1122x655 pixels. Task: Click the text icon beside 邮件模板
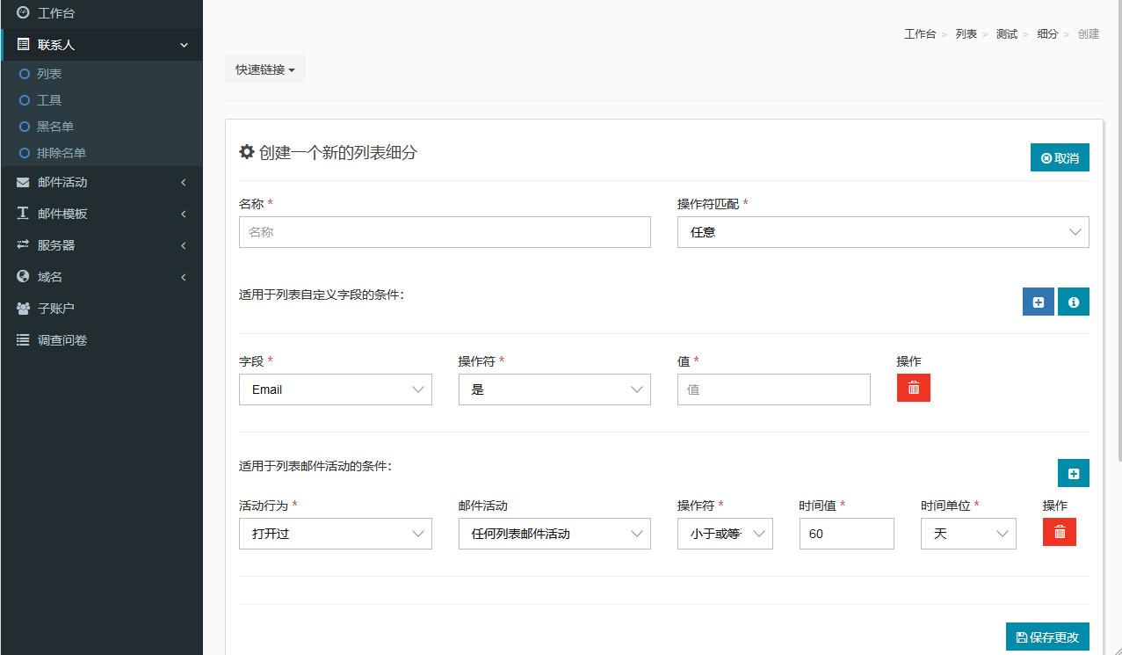click(23, 214)
